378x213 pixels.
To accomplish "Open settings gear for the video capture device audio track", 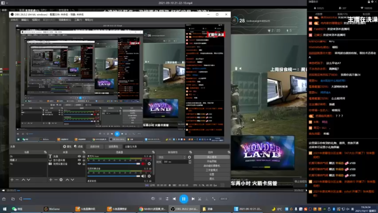I will pyautogui.click(x=149, y=176).
